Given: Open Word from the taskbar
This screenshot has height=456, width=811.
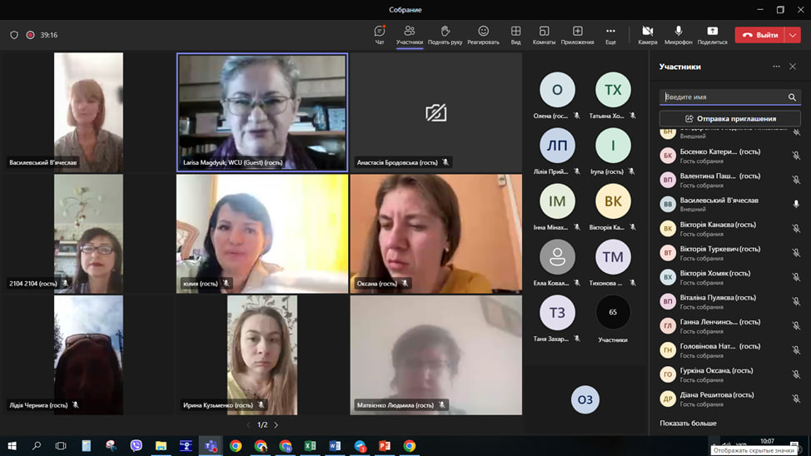Looking at the screenshot, I should [335, 446].
